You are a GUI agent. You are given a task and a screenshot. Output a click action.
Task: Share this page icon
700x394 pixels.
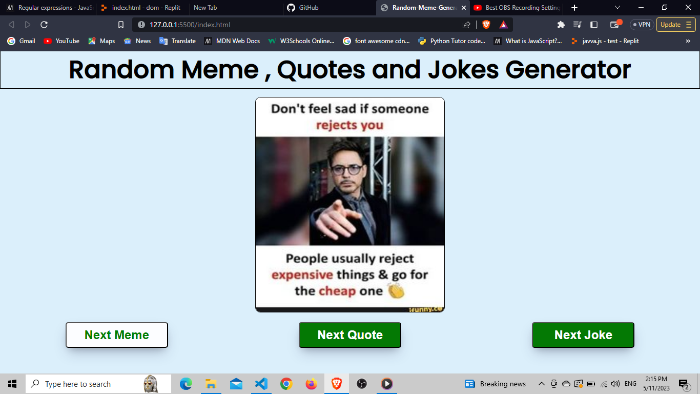466,25
